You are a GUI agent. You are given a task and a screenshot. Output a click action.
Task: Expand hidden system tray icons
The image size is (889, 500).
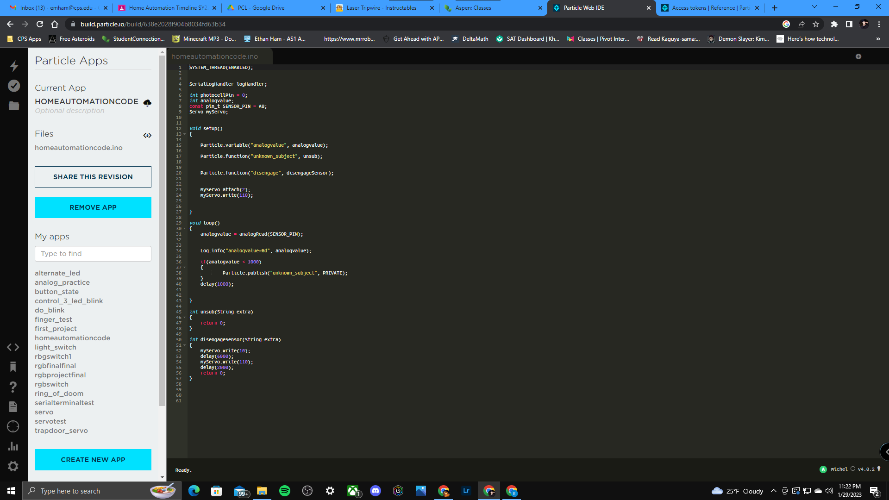click(773, 491)
